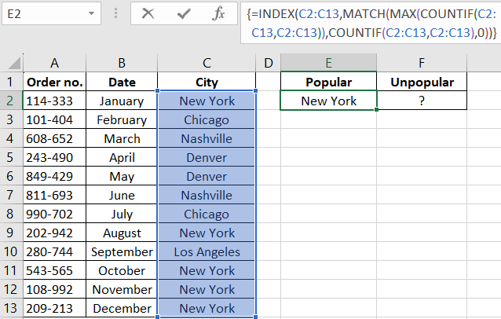Expand the Name Box dropdown arrow
The height and width of the screenshot is (319, 501).
point(92,14)
